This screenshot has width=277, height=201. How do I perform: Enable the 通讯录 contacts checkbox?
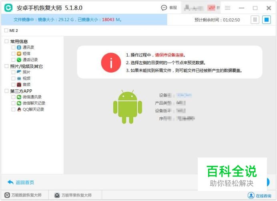(x=13, y=47)
